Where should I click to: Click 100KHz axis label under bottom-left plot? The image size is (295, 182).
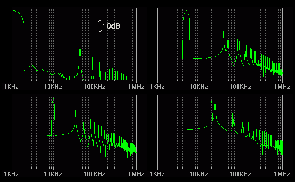pos(94,174)
